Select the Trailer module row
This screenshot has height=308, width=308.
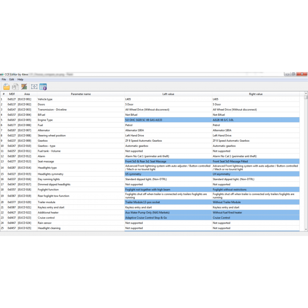(x=77, y=202)
